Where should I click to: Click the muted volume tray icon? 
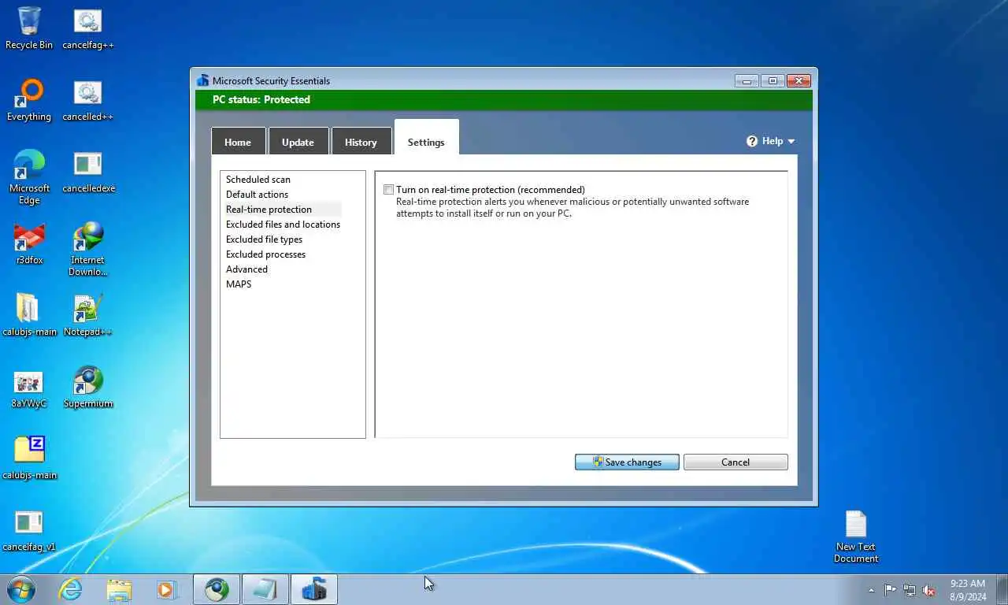click(x=929, y=590)
